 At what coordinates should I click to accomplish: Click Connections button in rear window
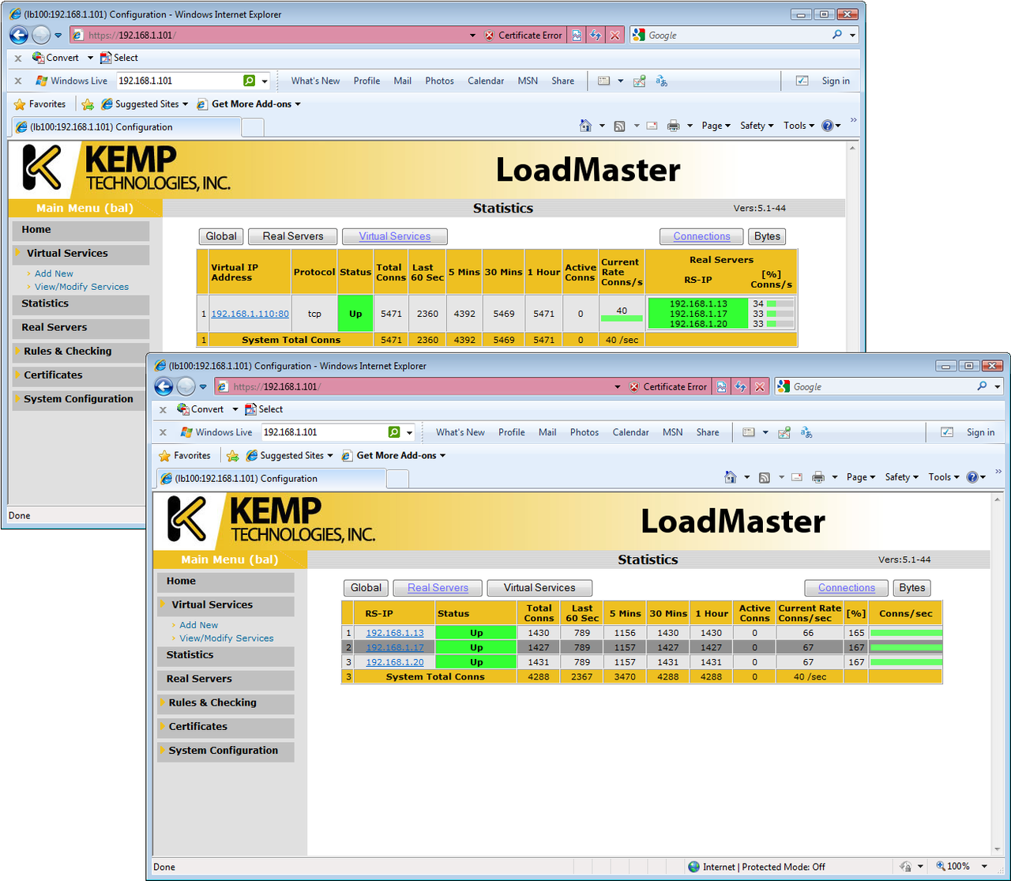click(x=701, y=236)
